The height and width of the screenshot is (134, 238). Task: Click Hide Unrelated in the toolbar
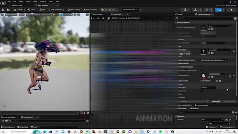pos(55,10)
